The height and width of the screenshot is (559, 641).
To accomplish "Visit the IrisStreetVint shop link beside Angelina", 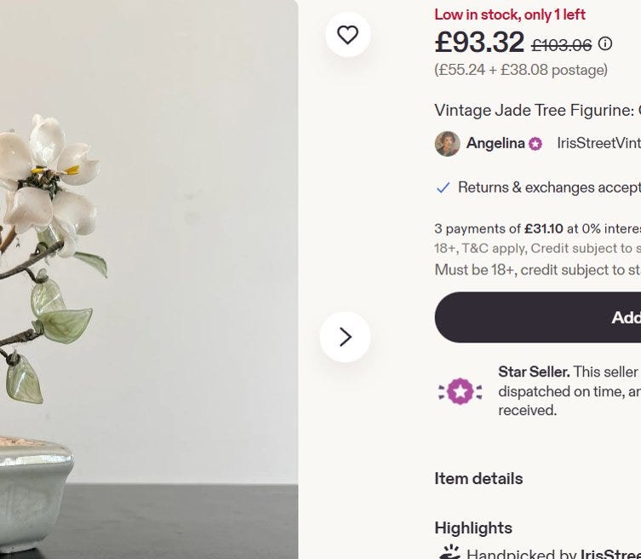I will (x=598, y=143).
